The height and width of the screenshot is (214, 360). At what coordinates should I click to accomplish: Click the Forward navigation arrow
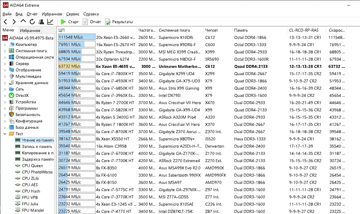click(x=14, y=22)
